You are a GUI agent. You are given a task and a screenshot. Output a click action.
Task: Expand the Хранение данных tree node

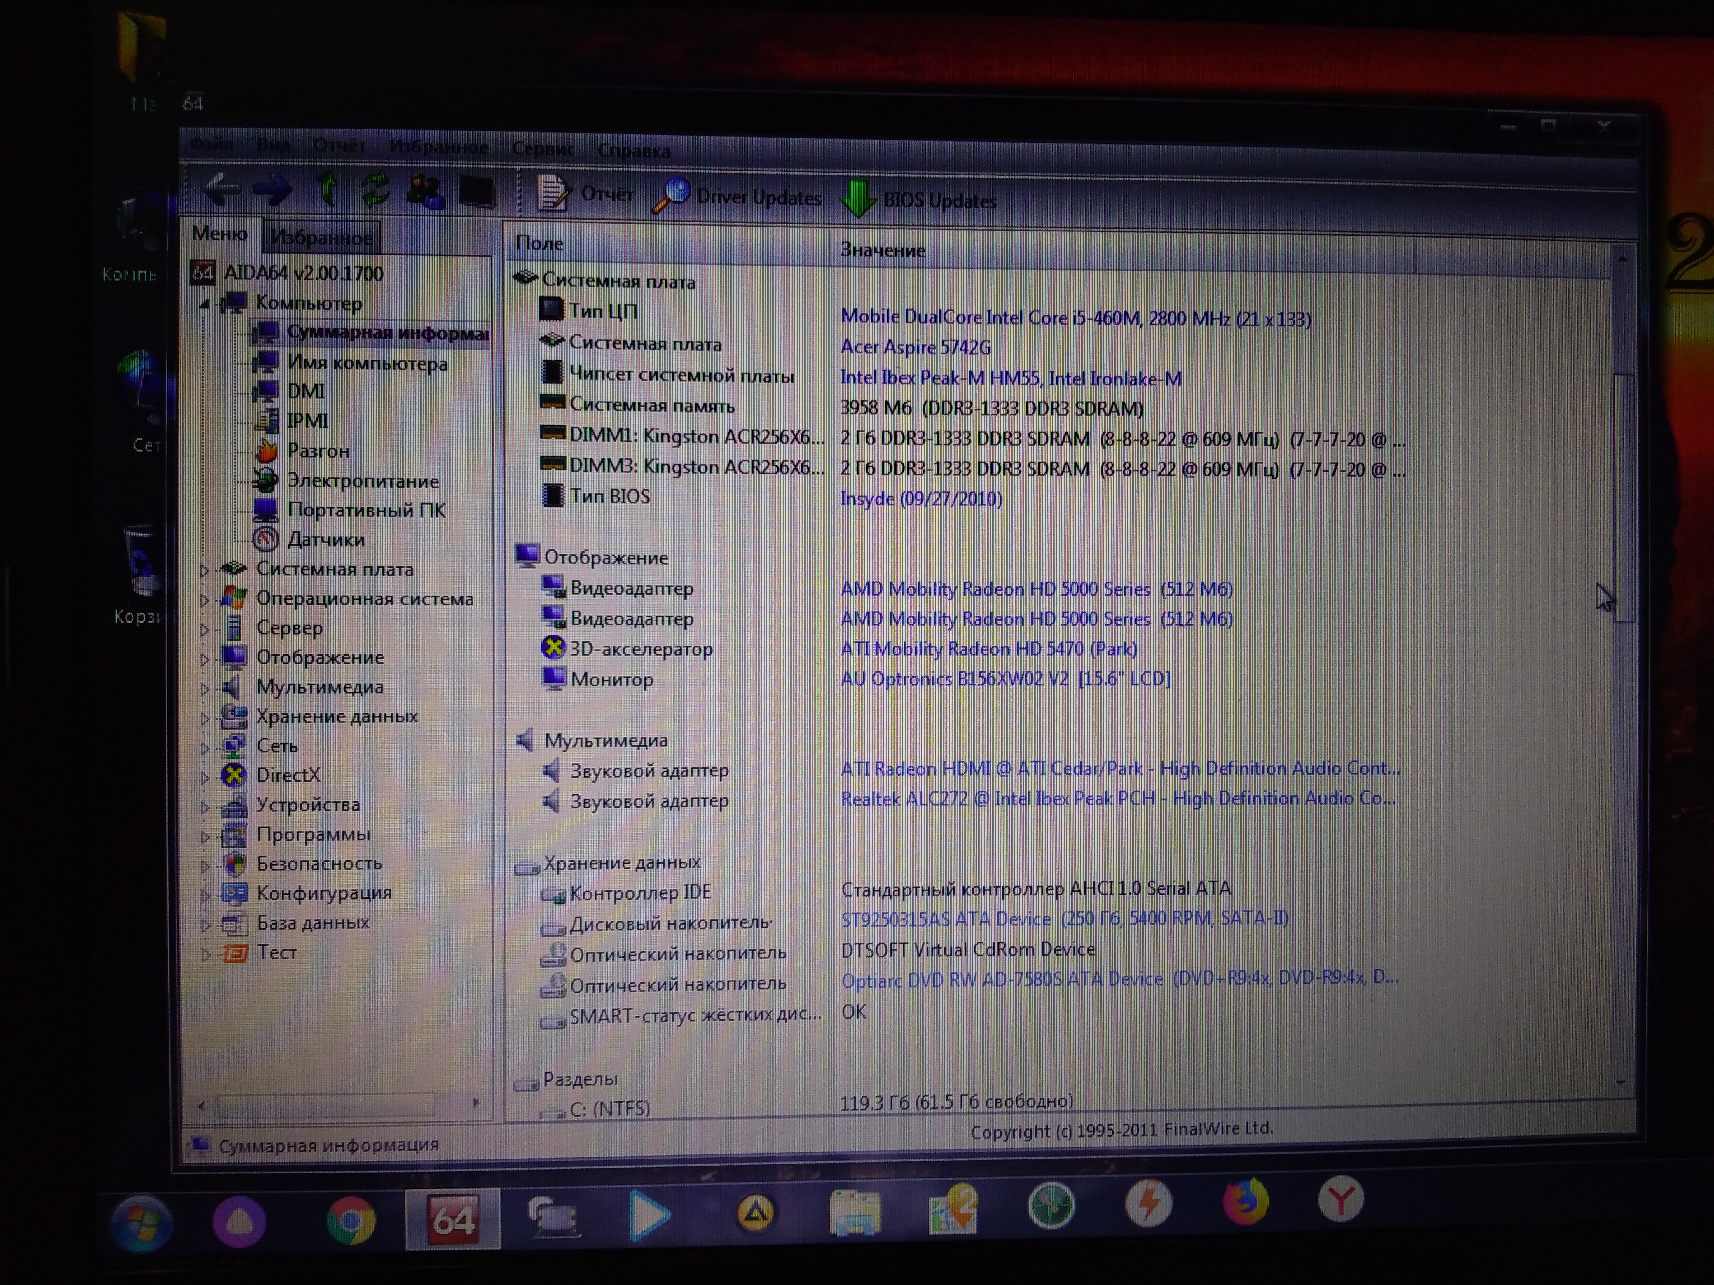point(204,718)
